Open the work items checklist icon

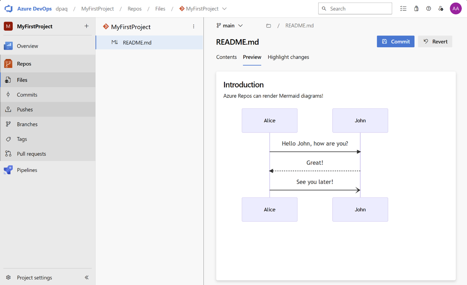[403, 8]
